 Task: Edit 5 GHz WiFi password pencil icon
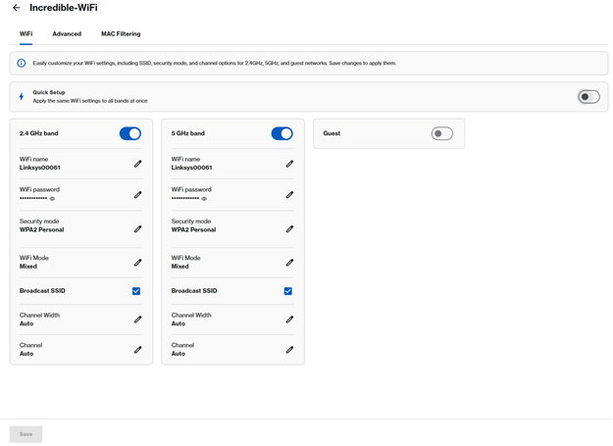point(289,194)
